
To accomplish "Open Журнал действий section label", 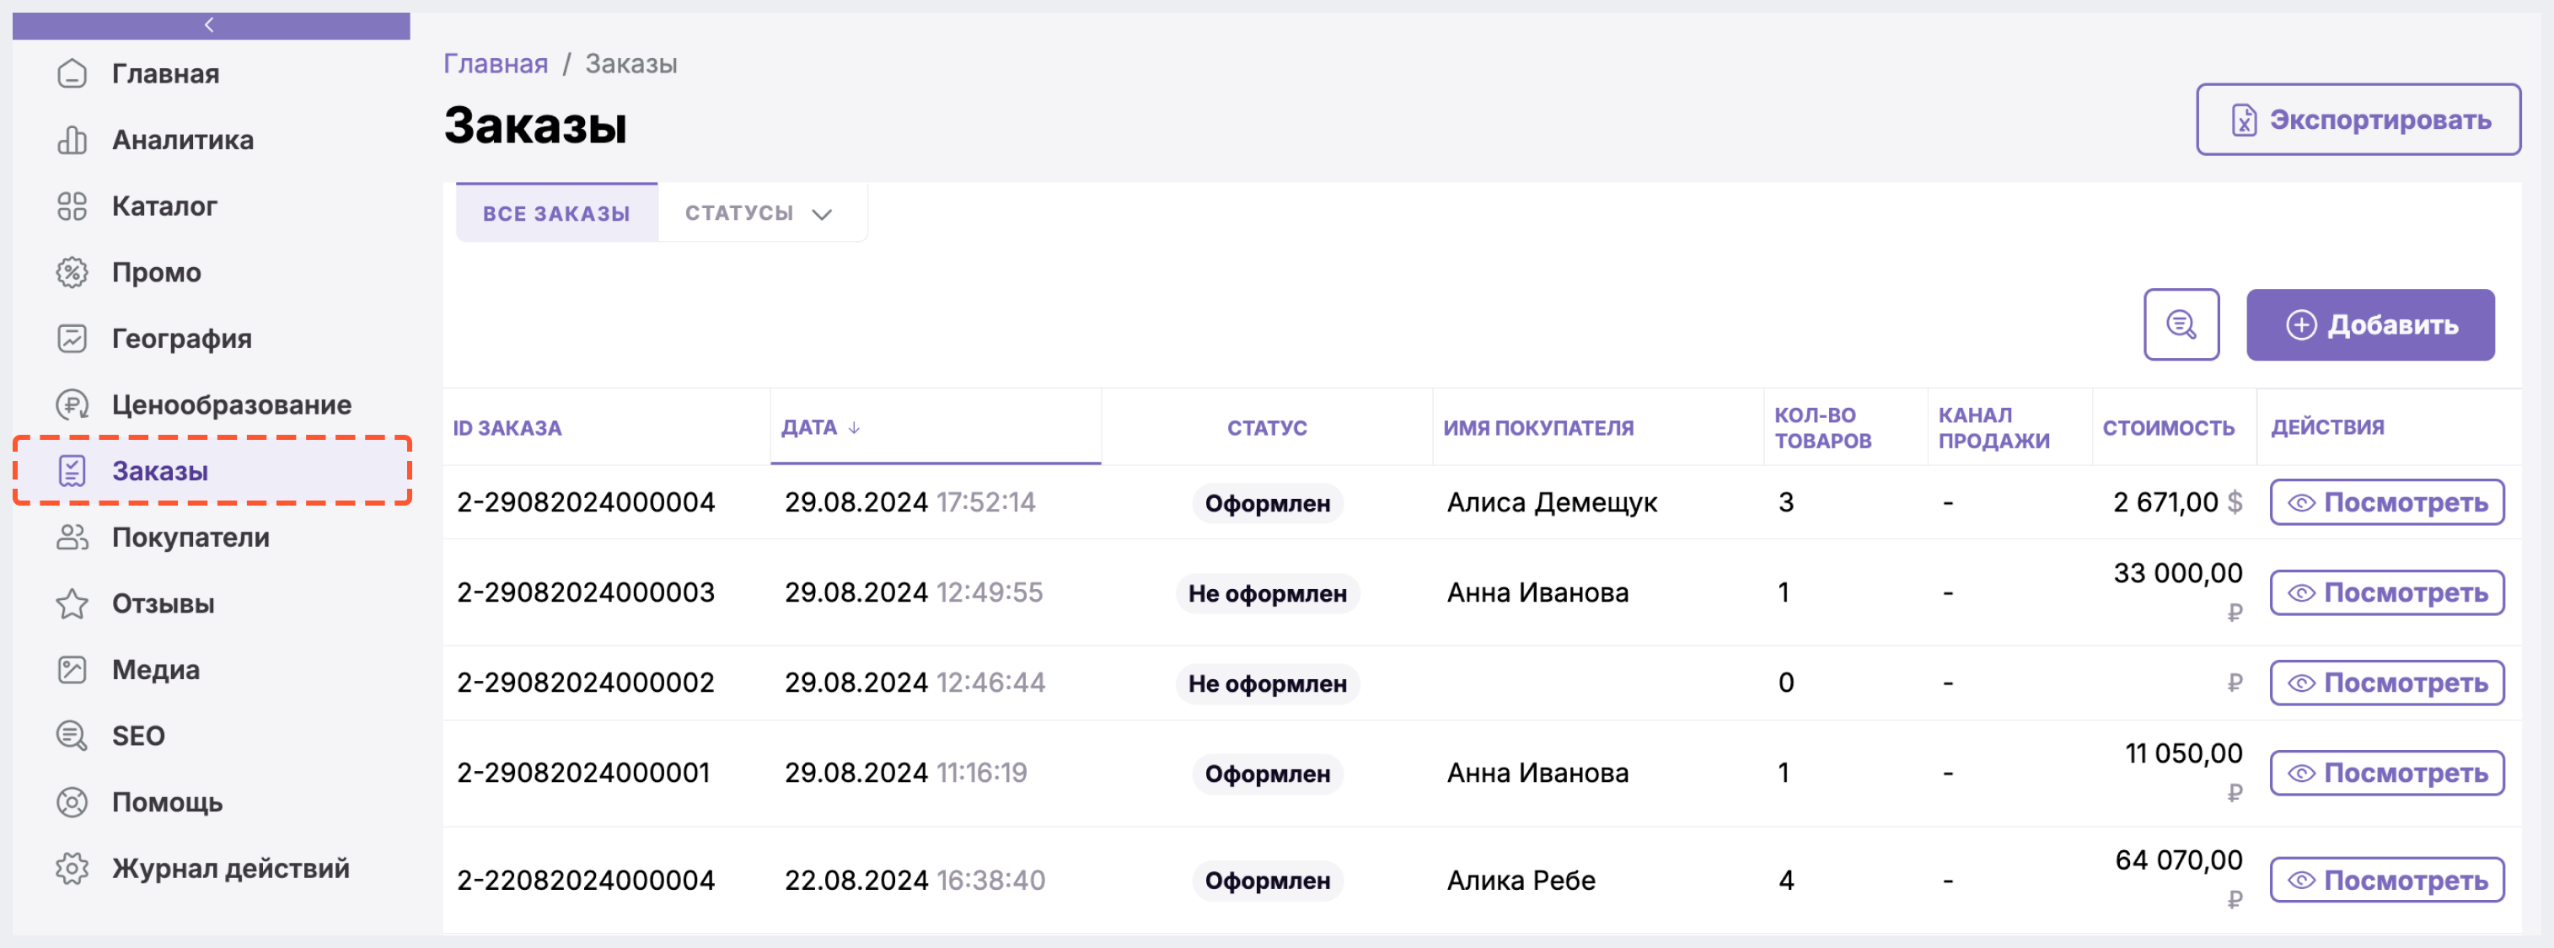I will [230, 869].
